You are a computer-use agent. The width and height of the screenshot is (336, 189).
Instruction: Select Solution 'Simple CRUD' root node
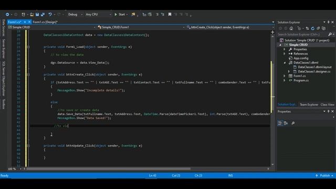click(x=307, y=40)
